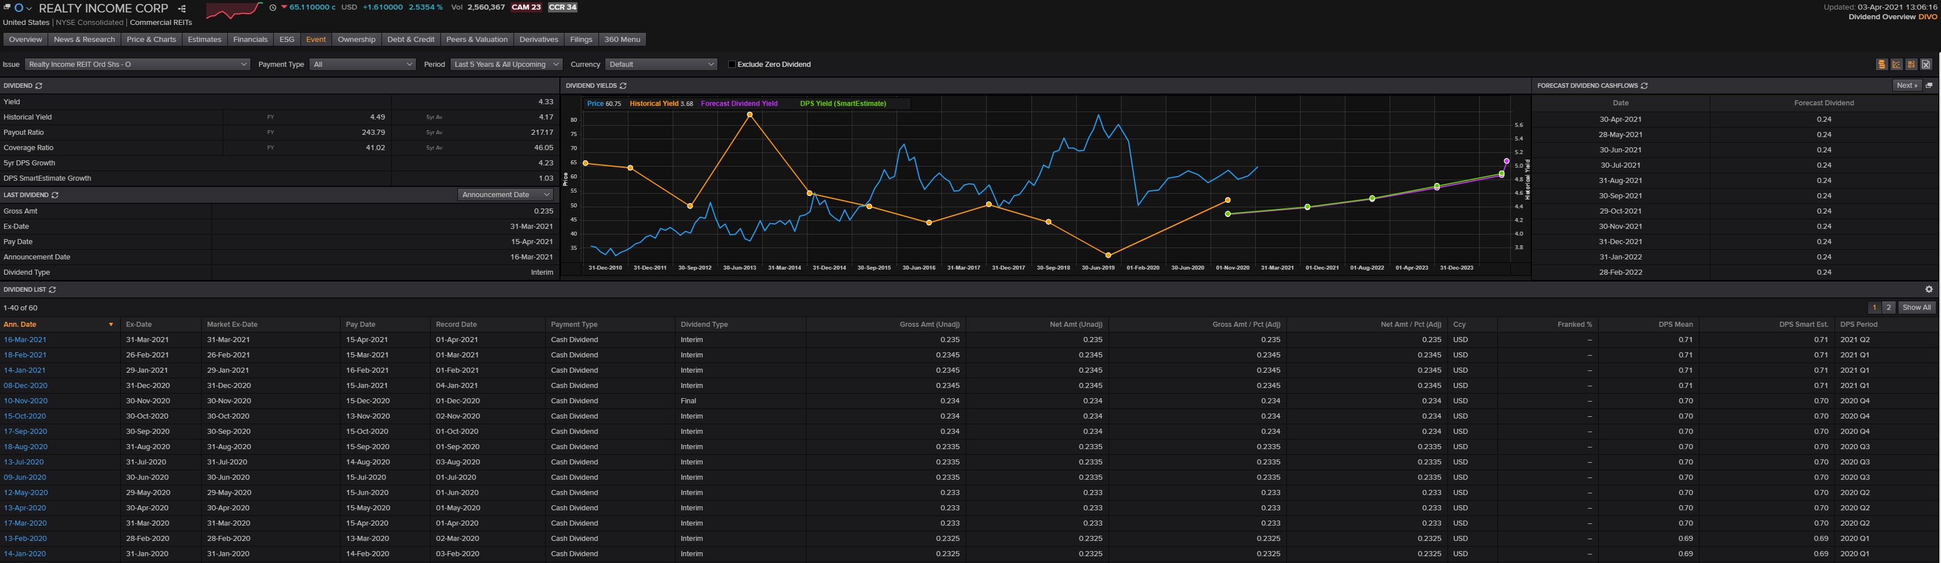Click the window icon left of ticker O

click(x=7, y=7)
